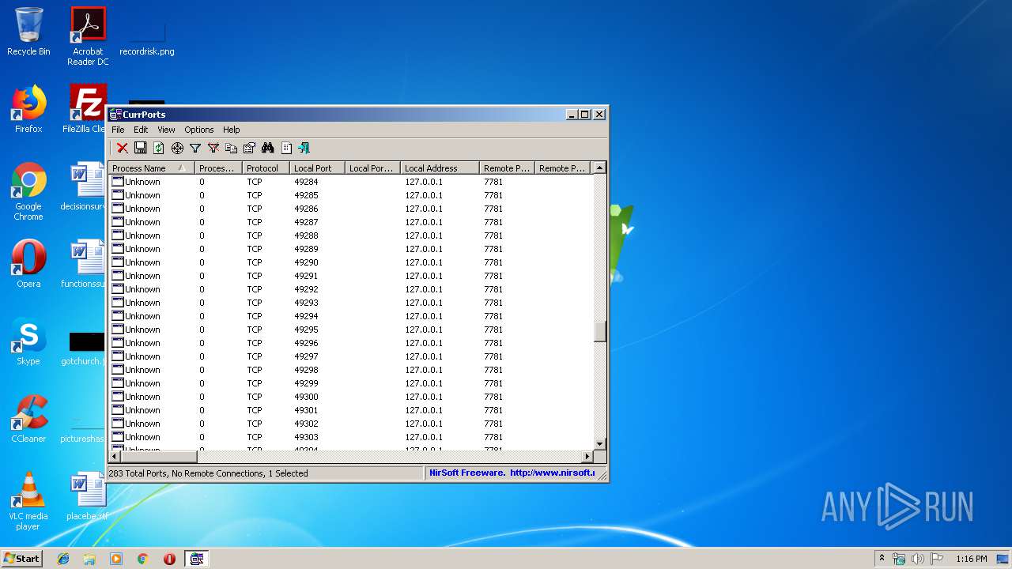Open the NirSoft Freeware website link
This screenshot has height=569, width=1012.
[x=512, y=473]
